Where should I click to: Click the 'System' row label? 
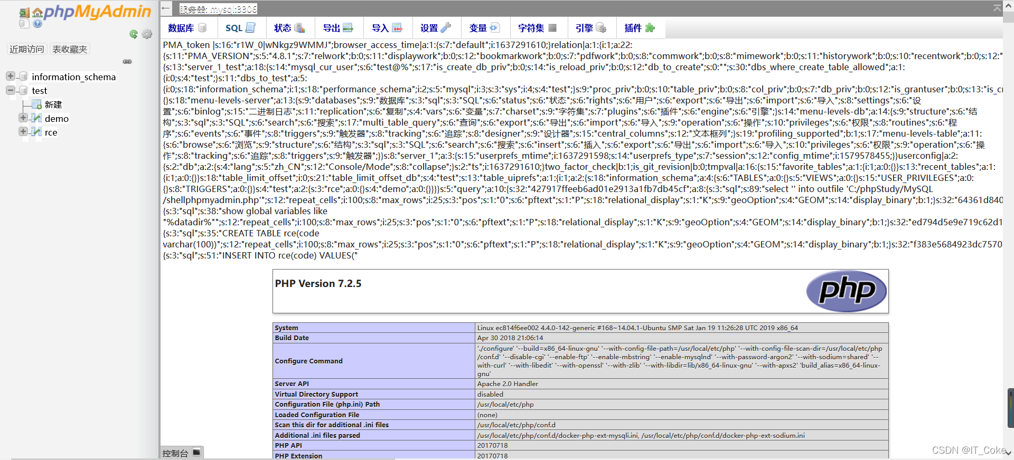286,328
